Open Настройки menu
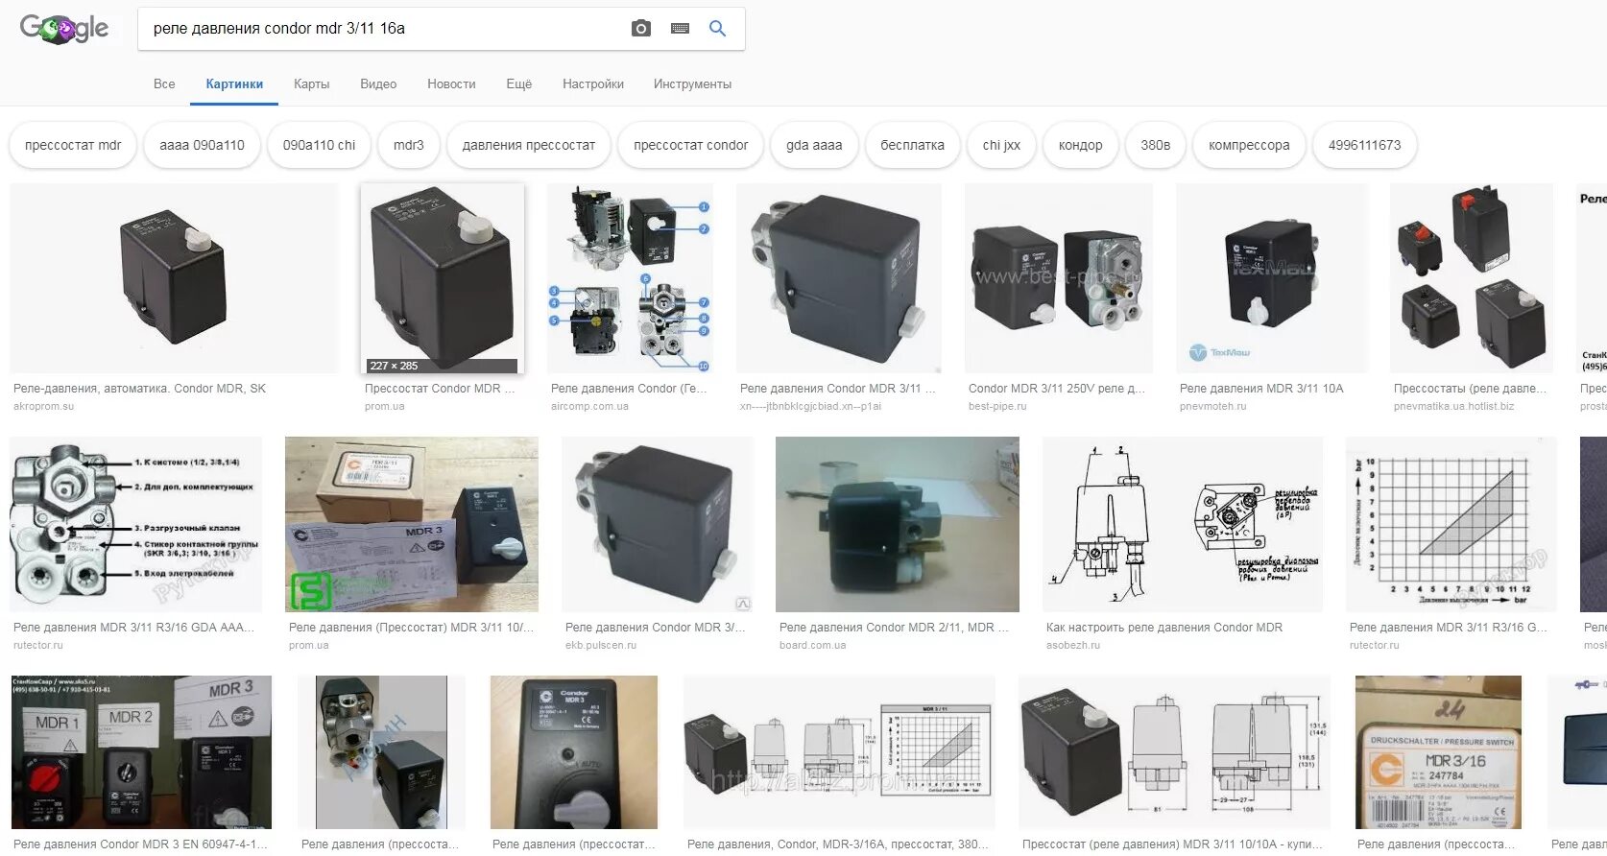Viewport: 1607px width, 856px height. coord(593,84)
